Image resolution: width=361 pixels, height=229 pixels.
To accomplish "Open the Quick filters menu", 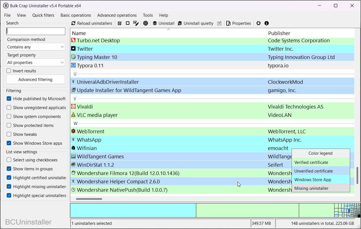I will pos(43,15).
